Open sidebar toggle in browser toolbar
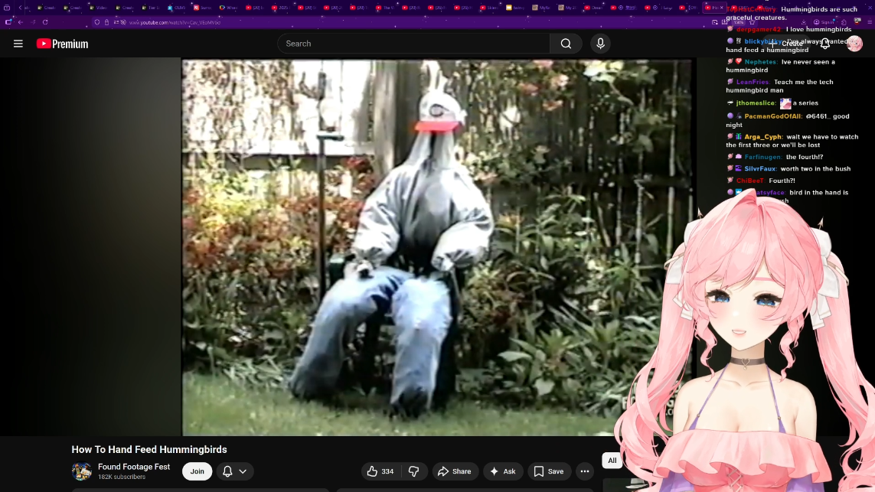 [8, 22]
